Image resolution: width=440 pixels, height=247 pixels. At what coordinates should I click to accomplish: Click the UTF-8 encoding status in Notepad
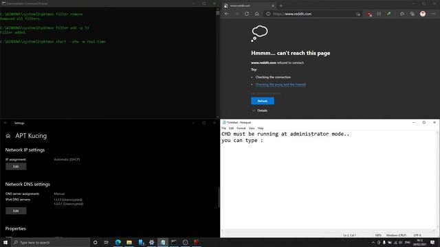(417, 235)
